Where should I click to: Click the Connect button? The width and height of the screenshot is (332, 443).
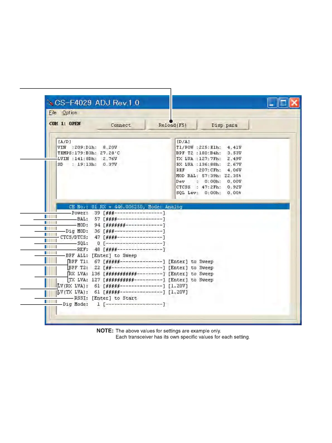pyautogui.click(x=121, y=125)
